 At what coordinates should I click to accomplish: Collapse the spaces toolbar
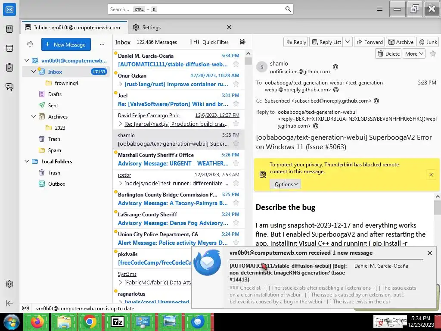[9, 303]
